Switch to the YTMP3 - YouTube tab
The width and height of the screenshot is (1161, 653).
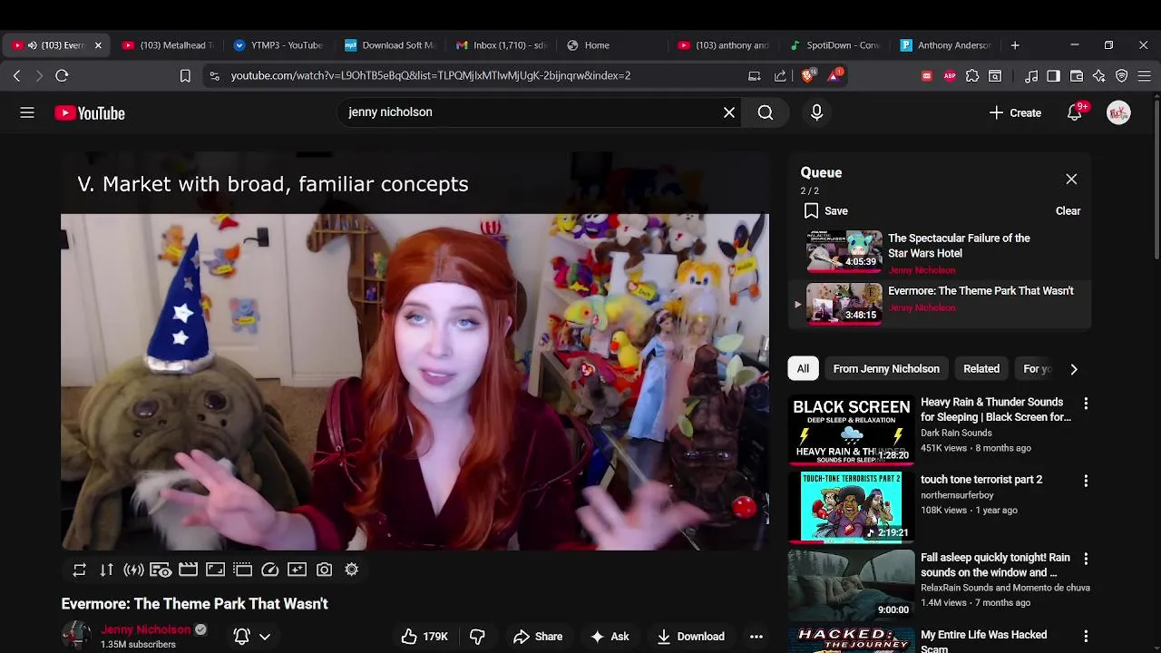[x=278, y=45]
